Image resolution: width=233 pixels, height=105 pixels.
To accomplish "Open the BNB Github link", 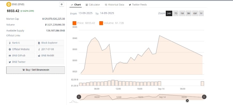I will click(21, 55).
